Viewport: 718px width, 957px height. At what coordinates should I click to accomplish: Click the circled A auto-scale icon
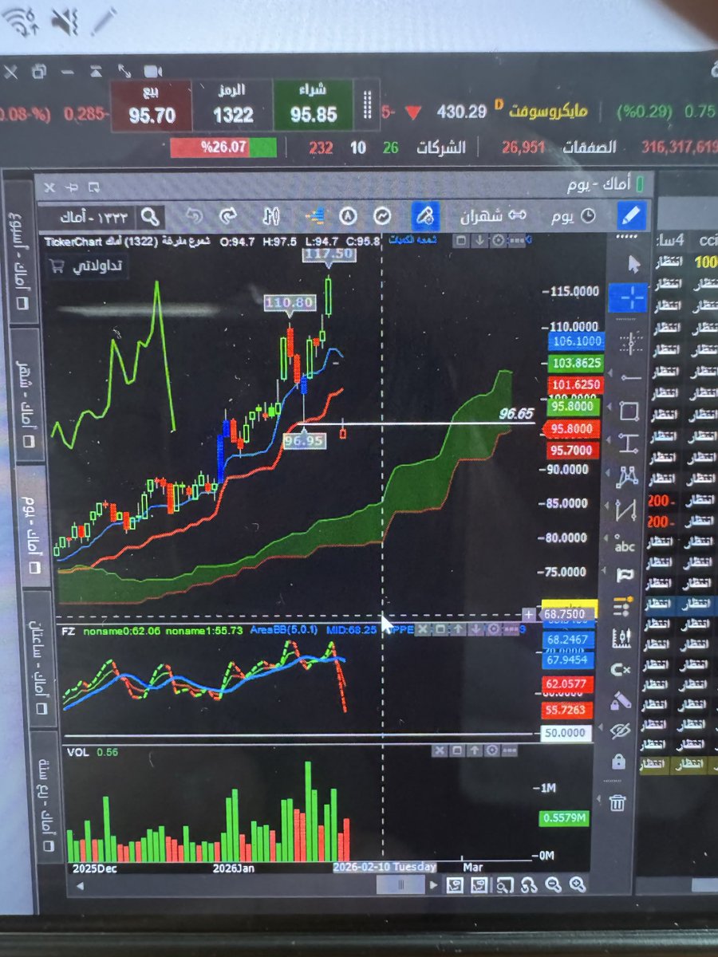coord(348,216)
